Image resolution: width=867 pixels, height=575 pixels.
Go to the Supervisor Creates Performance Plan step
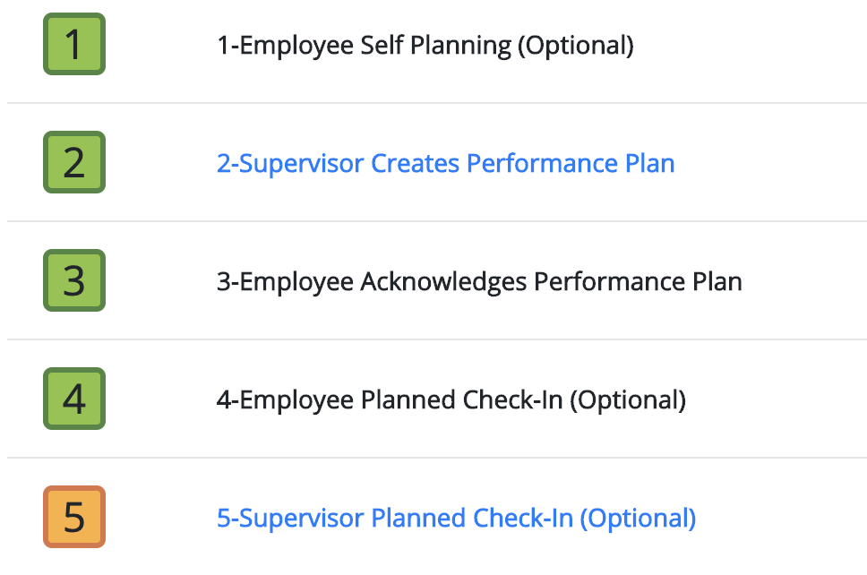coord(446,164)
